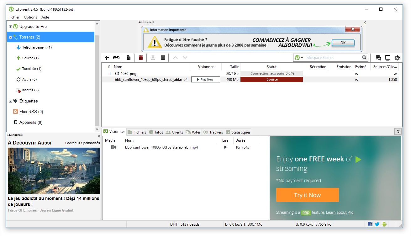Move torrent up in queue arrow
The image size is (411, 236).
point(176,58)
